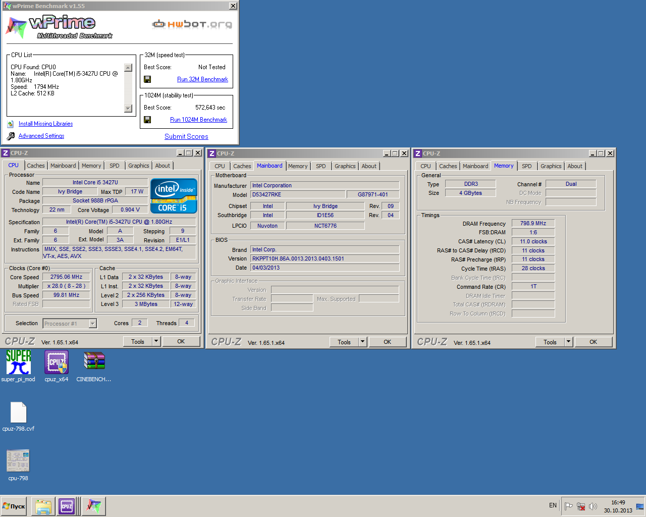Screen dimensions: 646x517
Task: Click the CAS# Latency value 11.0 clocks
Action: click(x=533, y=241)
